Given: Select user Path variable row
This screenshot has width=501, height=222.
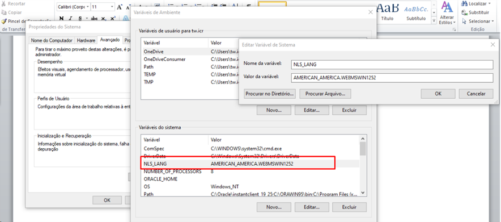Looking at the screenshot, I should (x=190, y=67).
